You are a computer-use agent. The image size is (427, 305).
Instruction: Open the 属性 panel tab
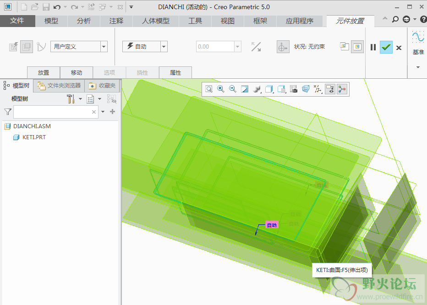click(x=175, y=72)
